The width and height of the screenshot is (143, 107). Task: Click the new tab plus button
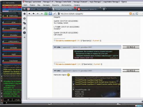coord(104,9)
